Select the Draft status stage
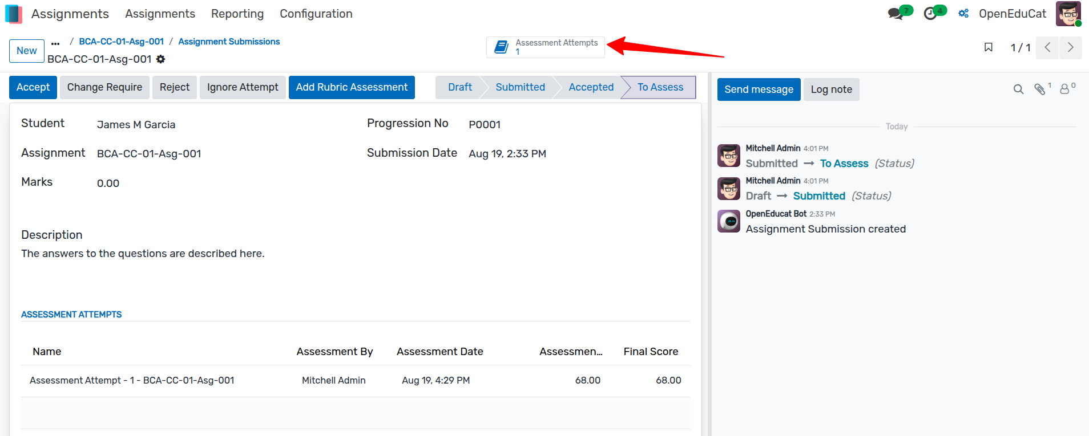The image size is (1089, 436). click(x=459, y=87)
